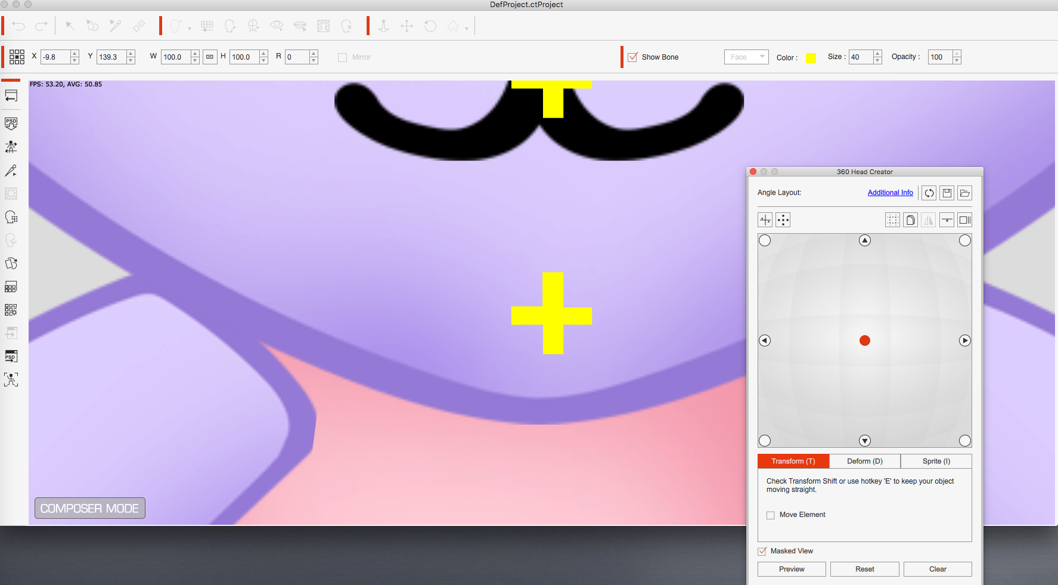The image size is (1058, 585).
Task: Click the Clear button
Action: pyautogui.click(x=938, y=569)
